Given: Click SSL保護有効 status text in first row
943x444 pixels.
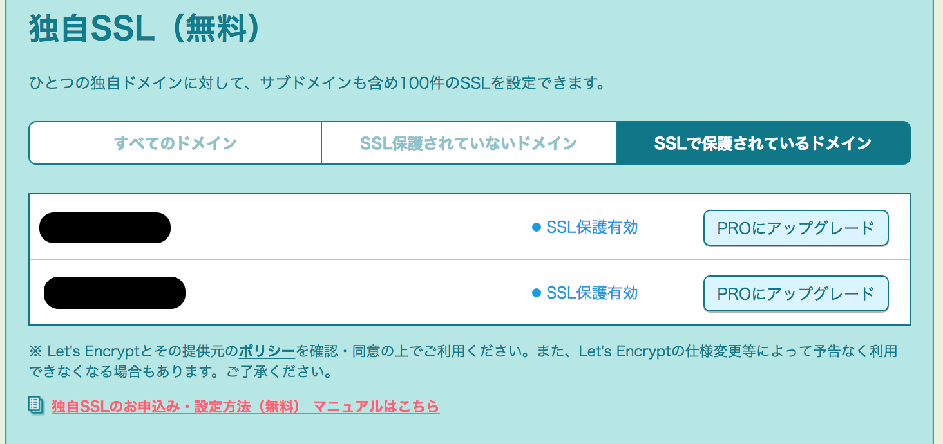Looking at the screenshot, I should (592, 227).
